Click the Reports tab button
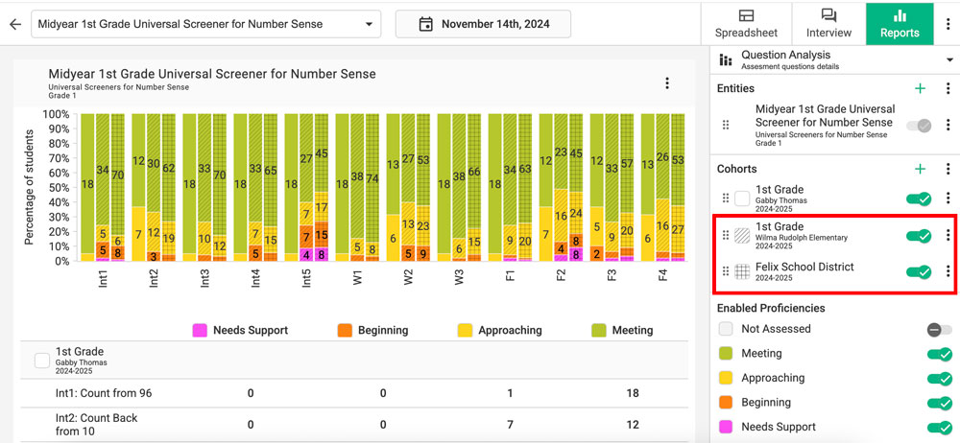Image resolution: width=960 pixels, height=443 pixels. click(x=900, y=23)
